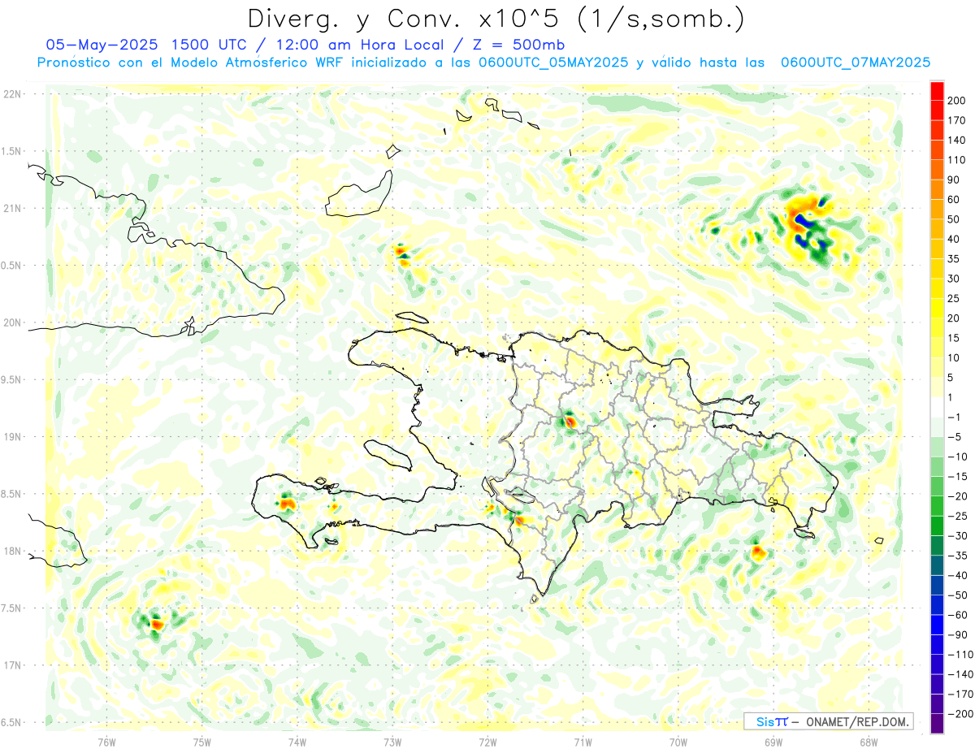
Task: Click the "70W" longitude label
Action: (678, 742)
